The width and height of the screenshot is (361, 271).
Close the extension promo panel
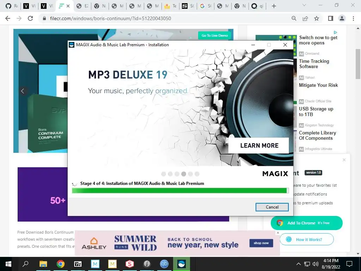[x=344, y=160]
